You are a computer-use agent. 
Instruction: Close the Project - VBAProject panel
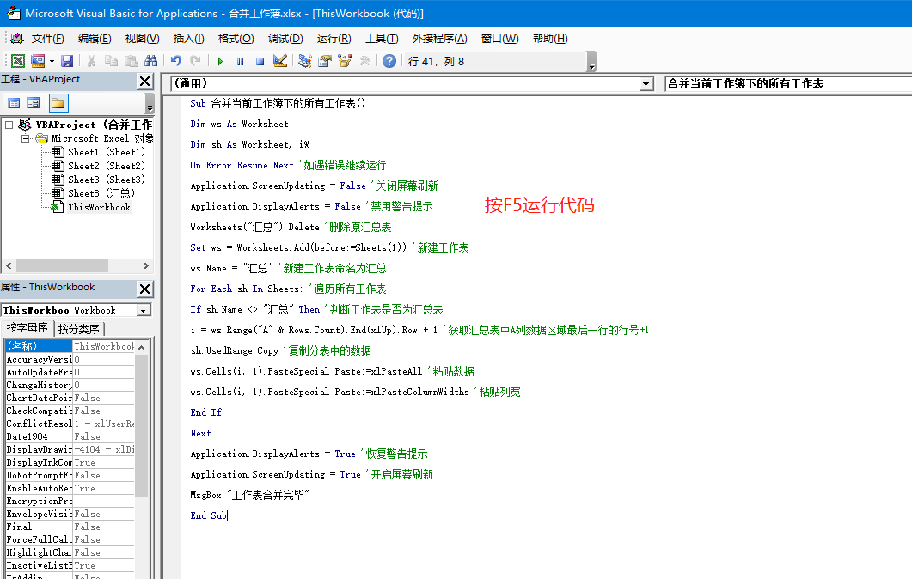pyautogui.click(x=144, y=81)
